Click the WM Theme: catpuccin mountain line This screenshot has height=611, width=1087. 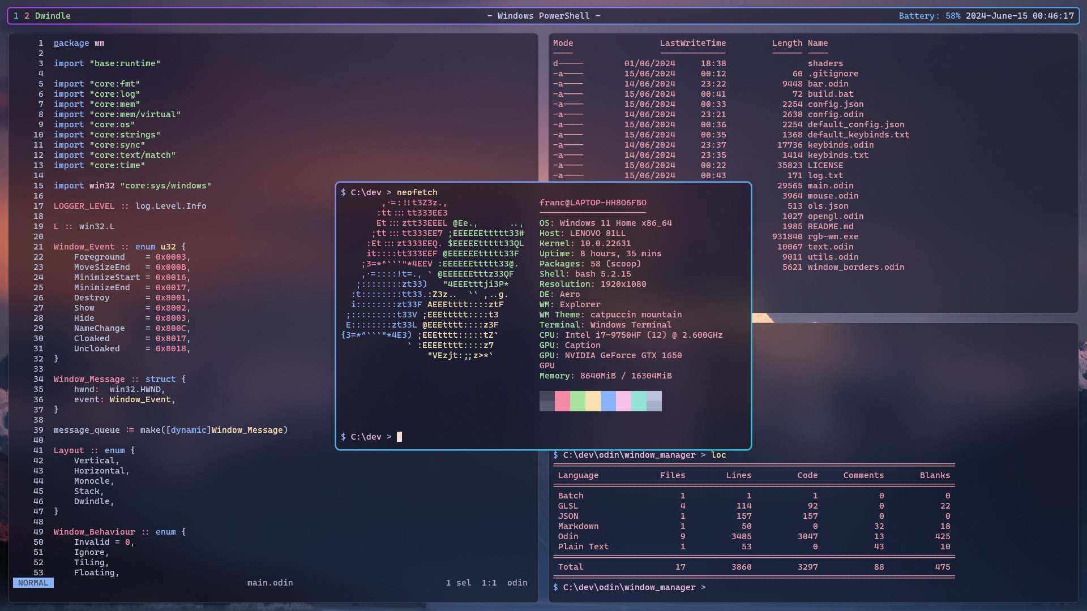610,315
